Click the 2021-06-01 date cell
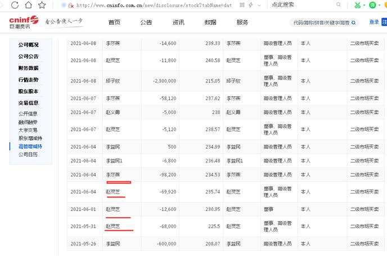This screenshot has height=257, width=387. [x=83, y=209]
